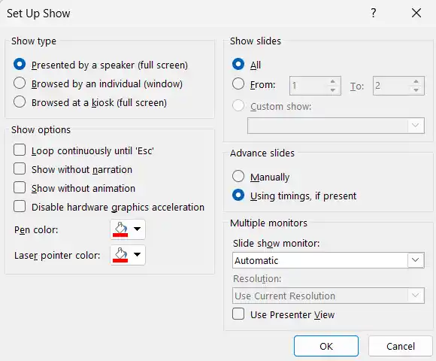Open dialog Help with the question mark

click(374, 13)
